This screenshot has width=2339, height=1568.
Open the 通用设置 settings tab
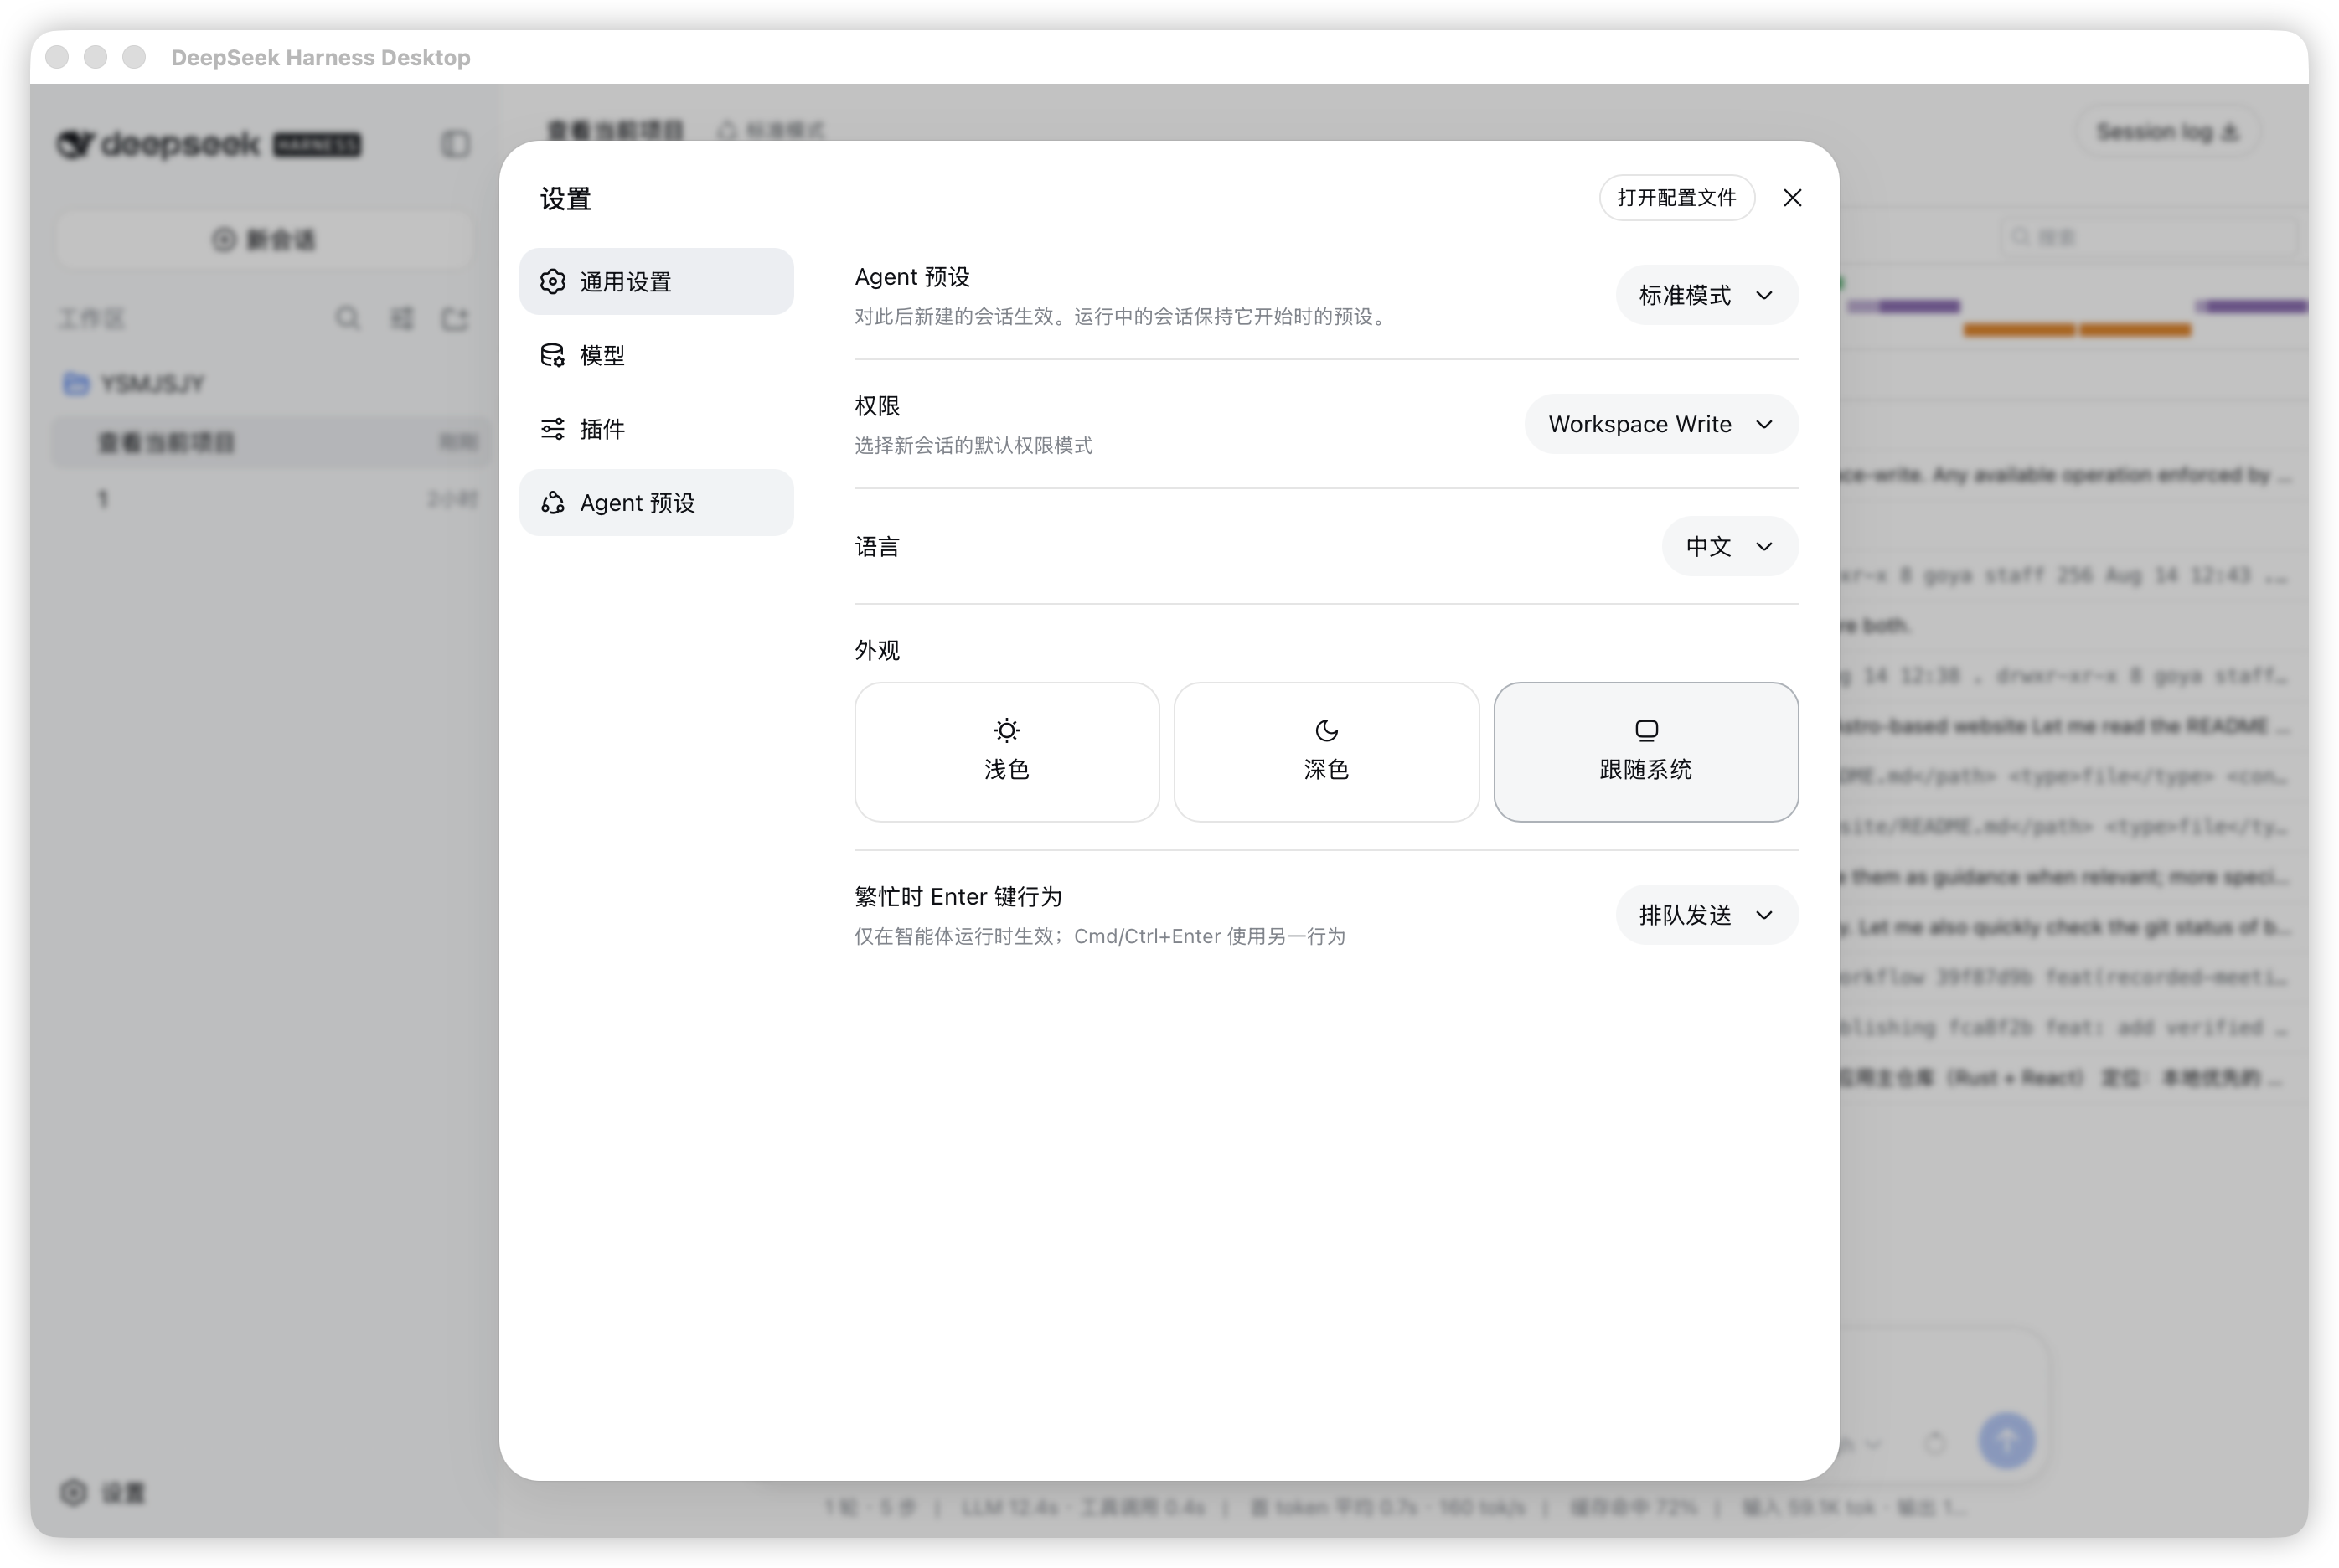tap(656, 282)
